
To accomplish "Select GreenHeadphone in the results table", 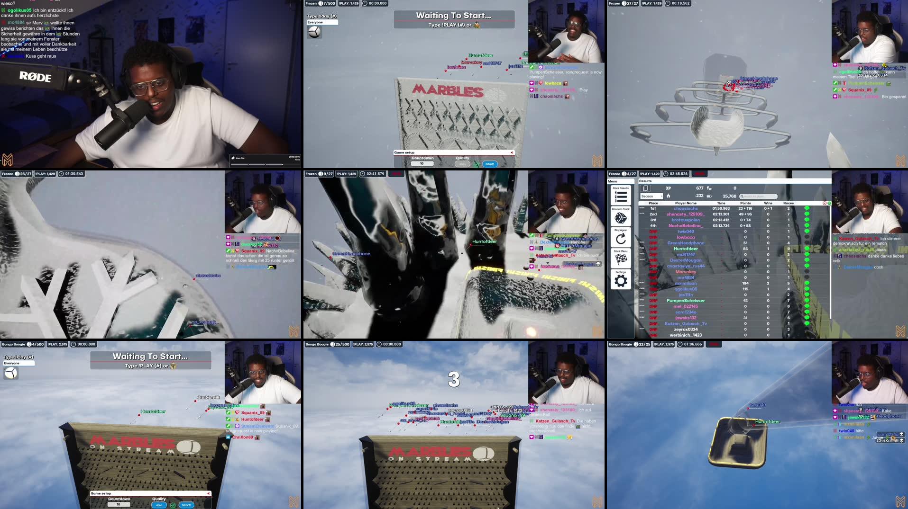I will [x=686, y=243].
